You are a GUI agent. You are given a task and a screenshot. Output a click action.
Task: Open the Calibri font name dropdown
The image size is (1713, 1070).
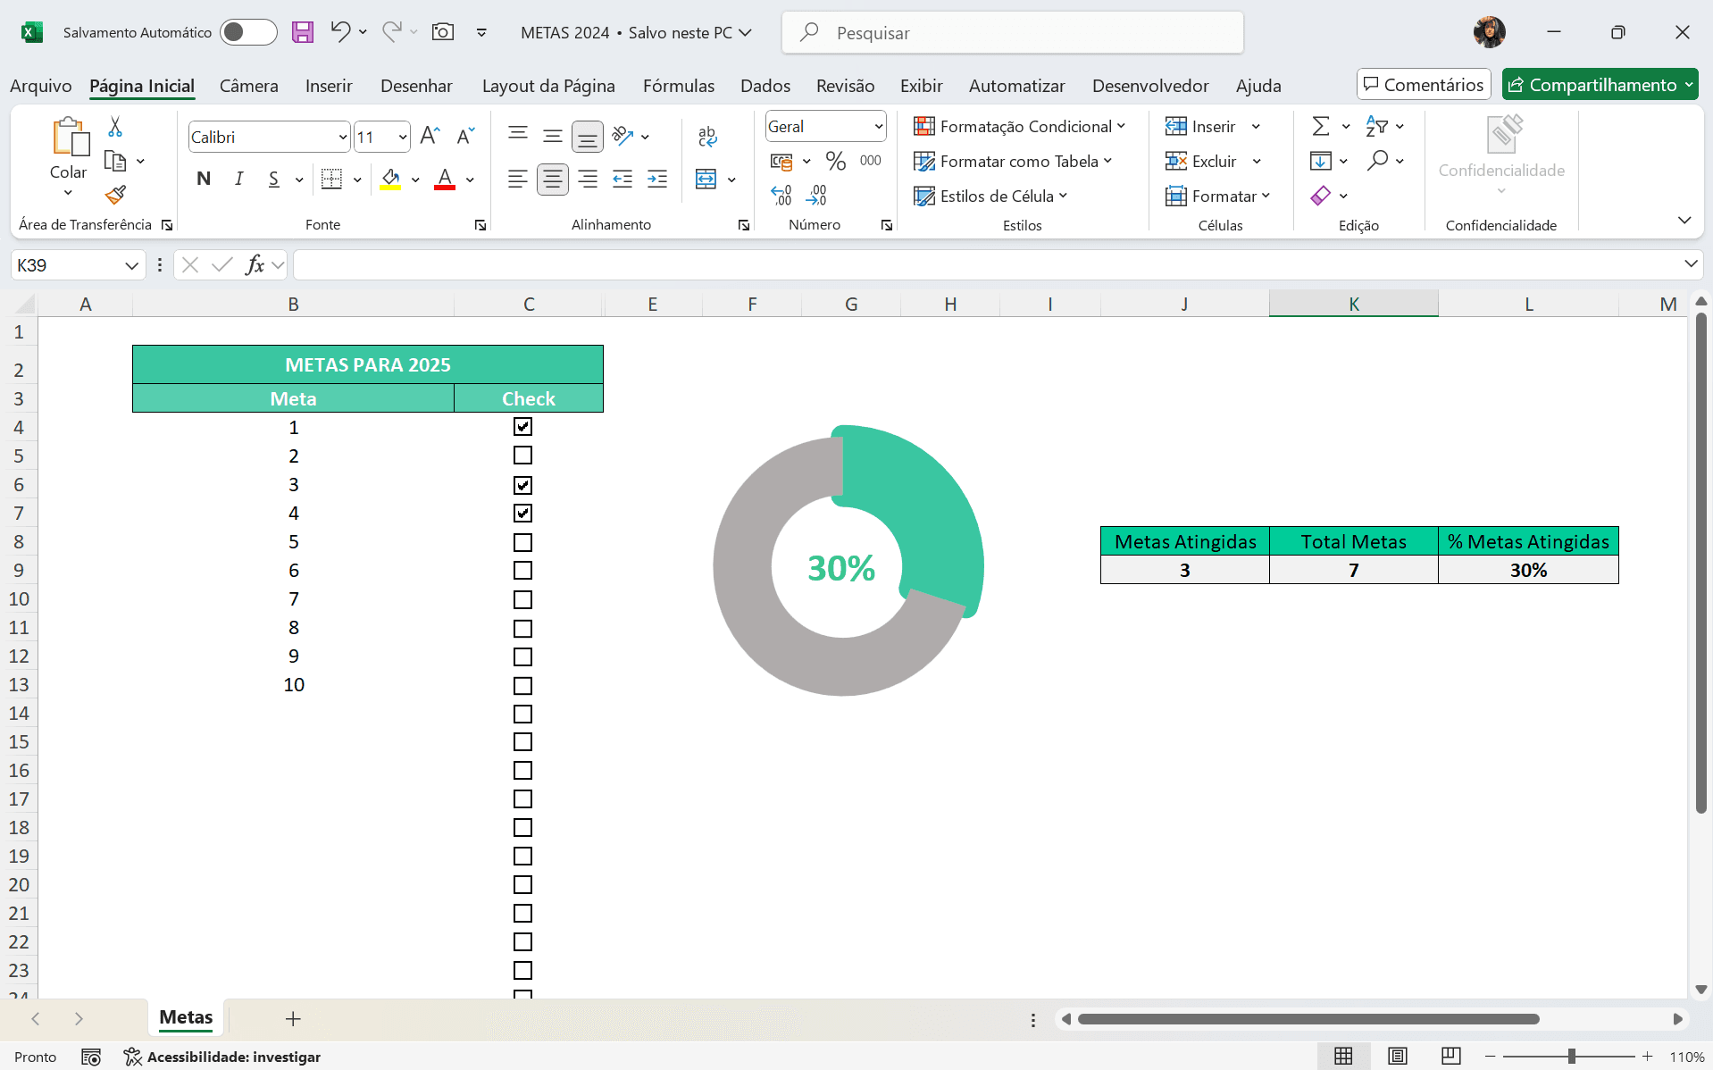point(342,137)
